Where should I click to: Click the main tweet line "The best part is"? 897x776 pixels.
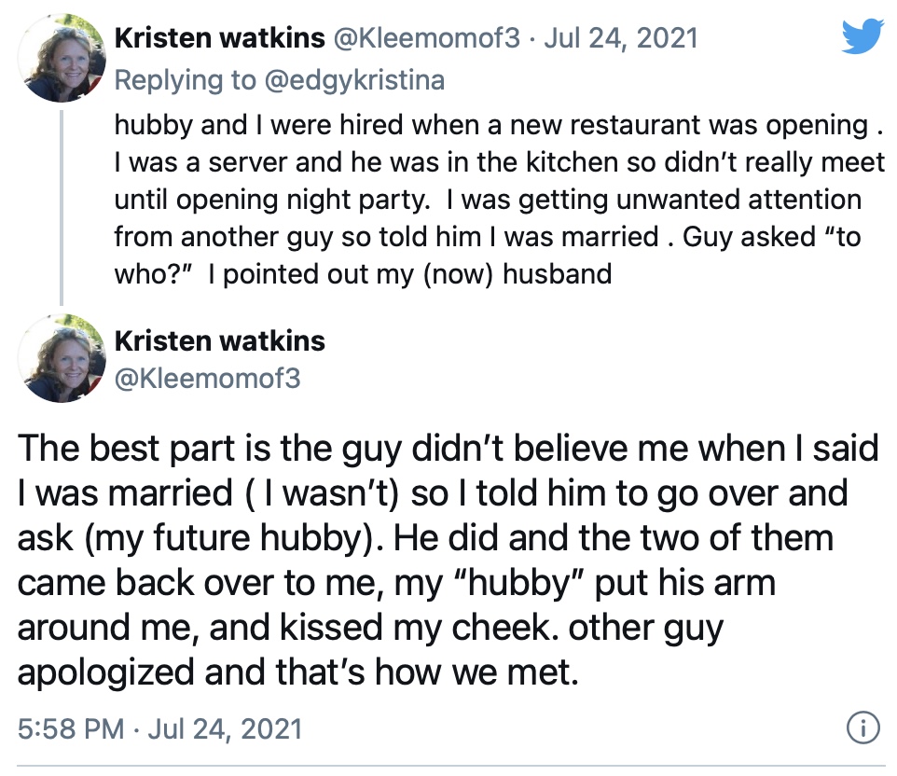point(448,448)
